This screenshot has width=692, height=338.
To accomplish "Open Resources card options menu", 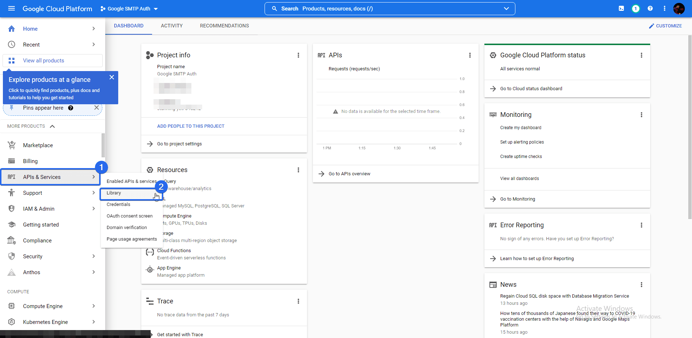I will pyautogui.click(x=298, y=170).
